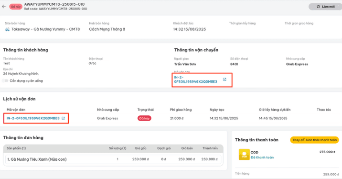Click created date 14:32 15/08/2025 in history row
The height and width of the screenshot is (179, 342).
[x=224, y=118]
